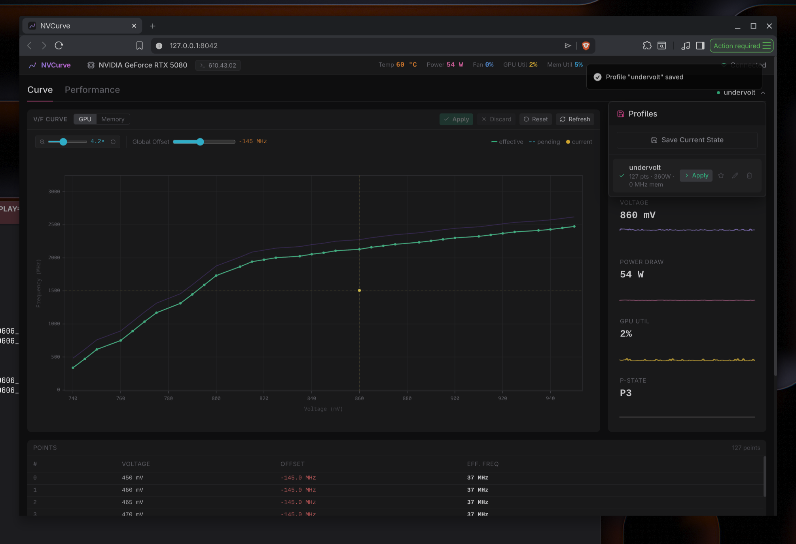The image size is (796, 544).
Task: Click the 450 mV voltage cell
Action: [x=133, y=478]
